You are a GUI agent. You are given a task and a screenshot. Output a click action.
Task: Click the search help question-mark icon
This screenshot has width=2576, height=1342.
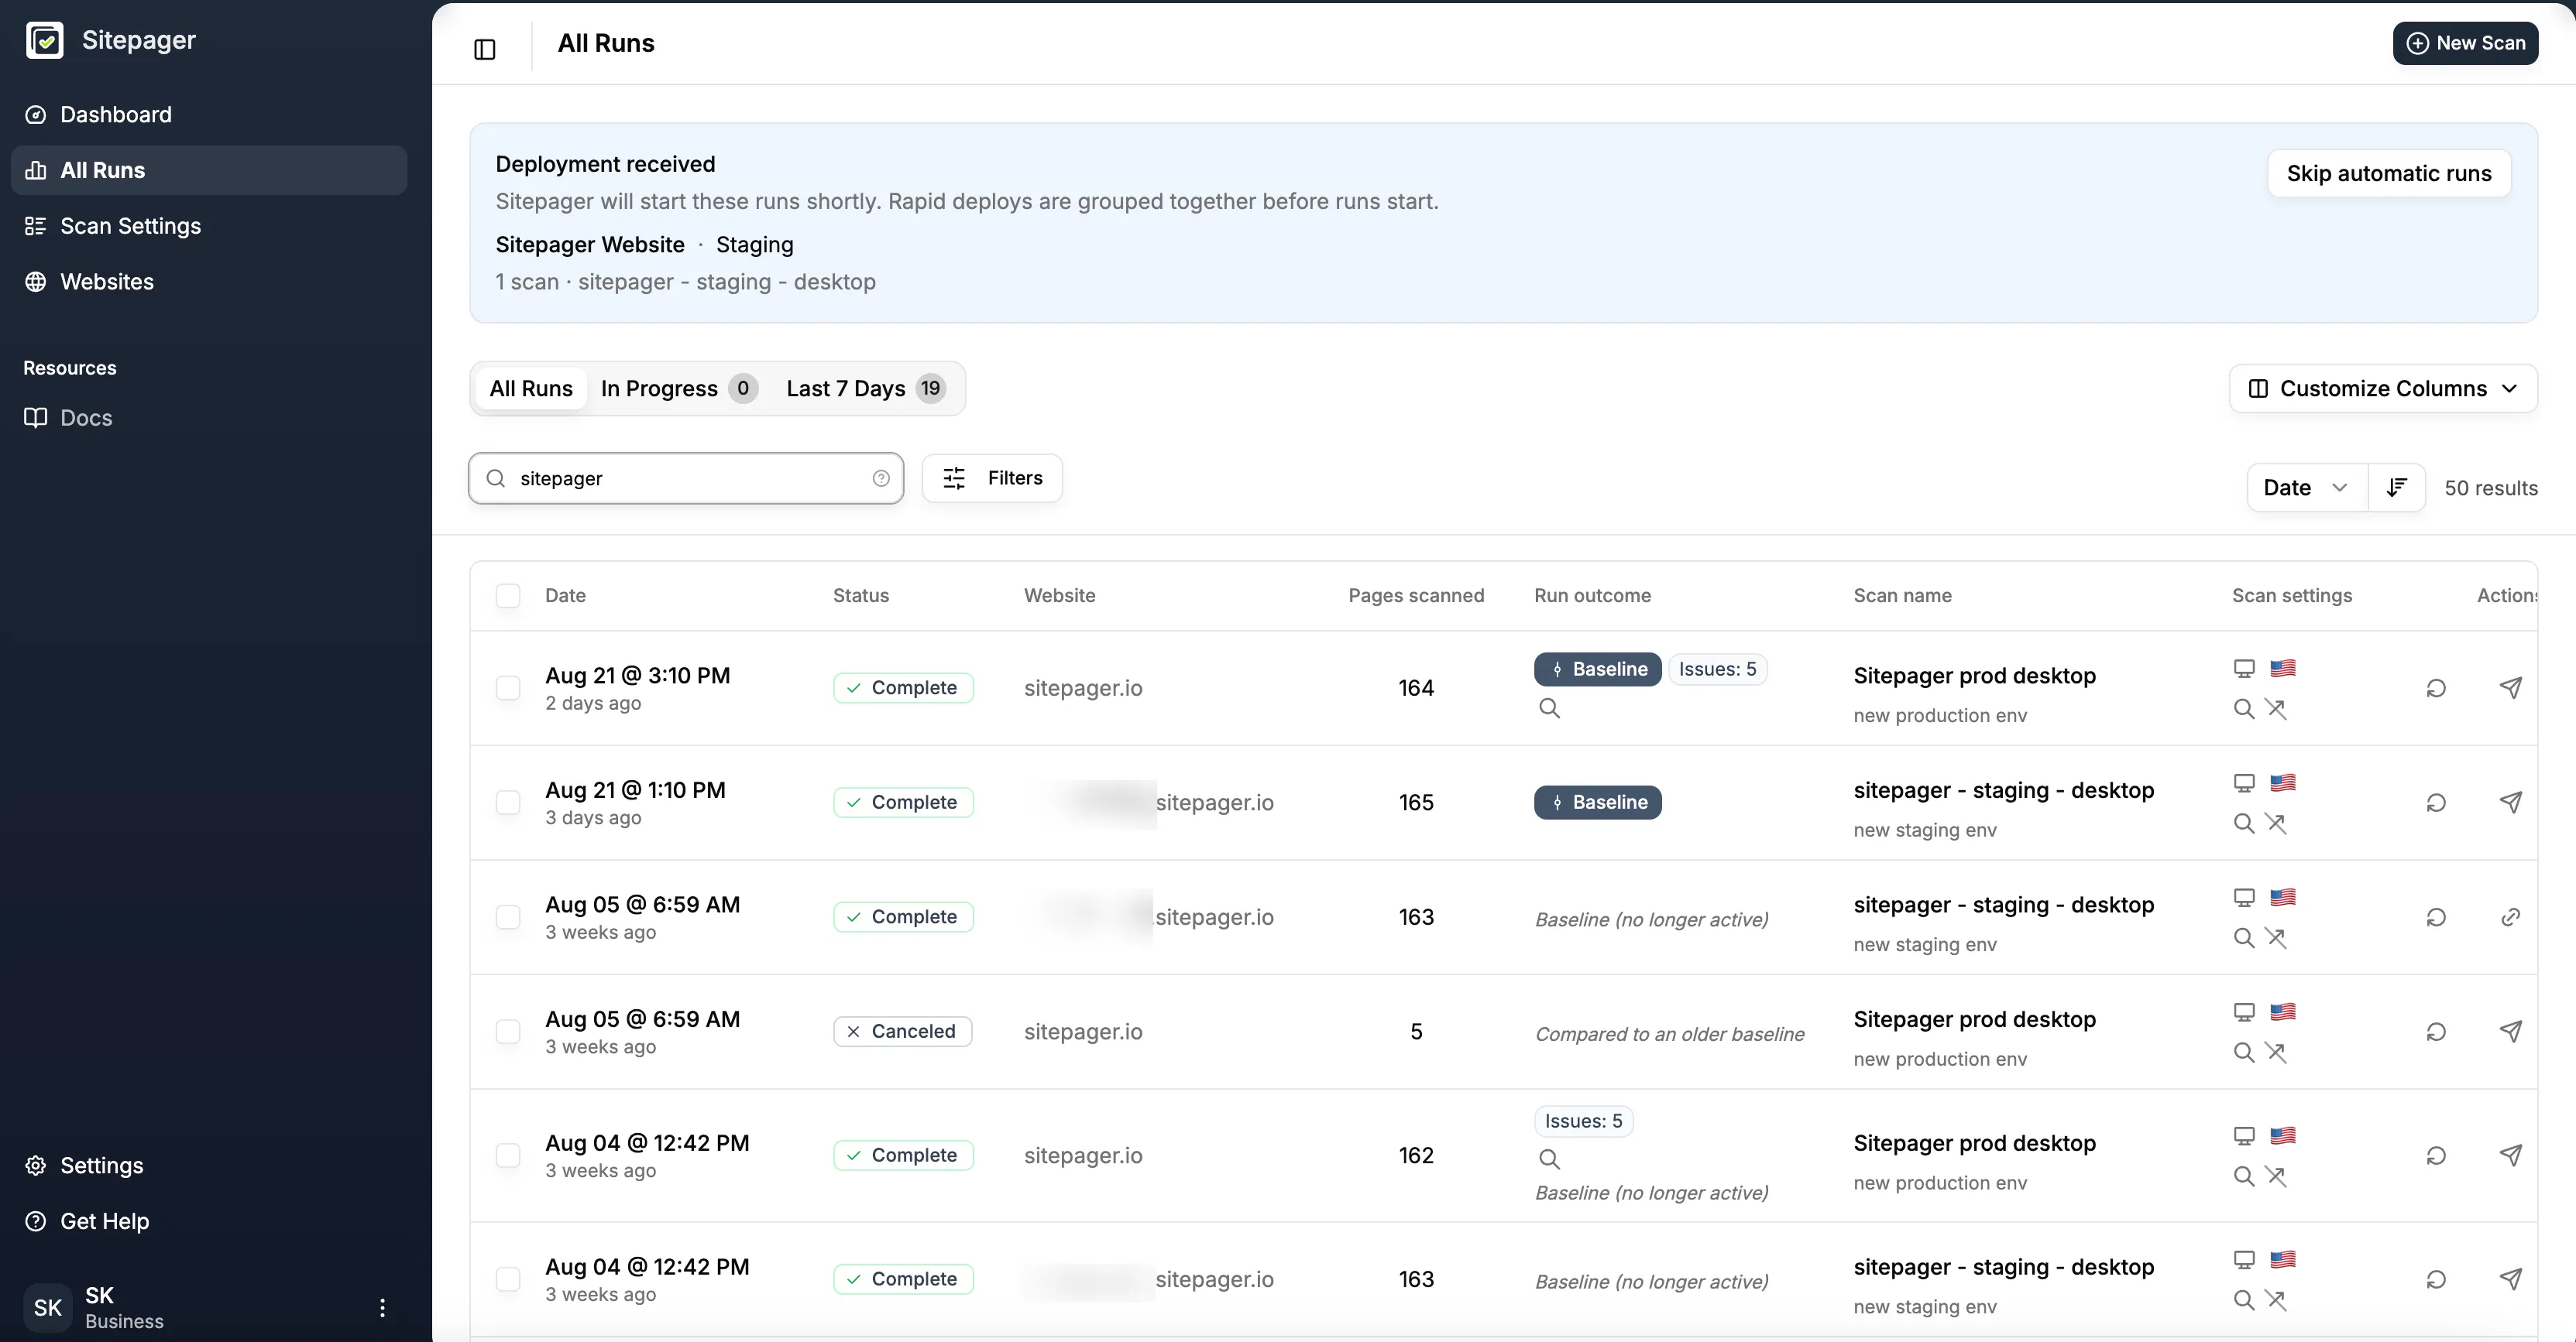(881, 478)
